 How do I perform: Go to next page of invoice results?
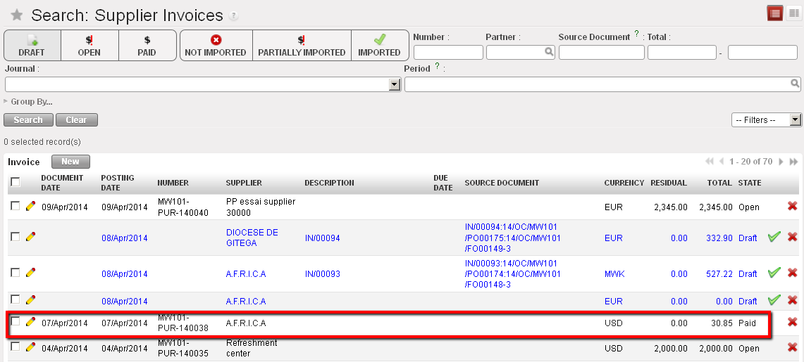[781, 162]
